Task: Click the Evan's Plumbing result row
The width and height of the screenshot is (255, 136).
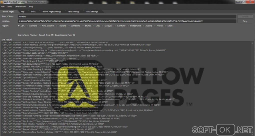Action: 50,113
